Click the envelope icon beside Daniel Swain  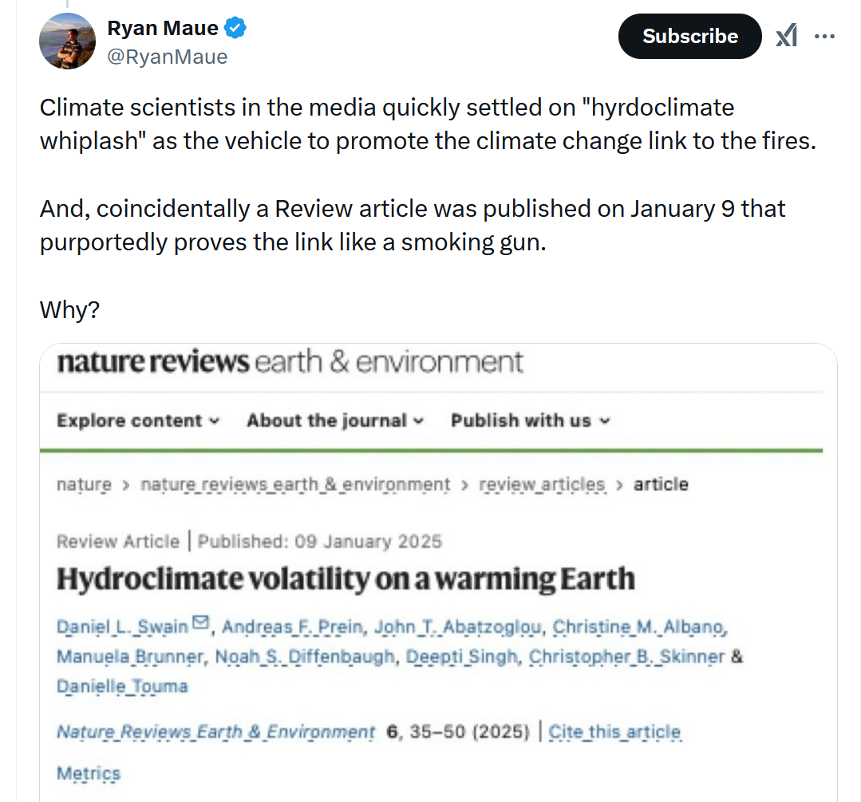click(x=200, y=623)
